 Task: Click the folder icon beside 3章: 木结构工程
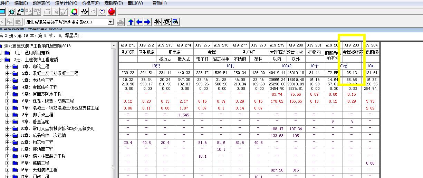15,80
